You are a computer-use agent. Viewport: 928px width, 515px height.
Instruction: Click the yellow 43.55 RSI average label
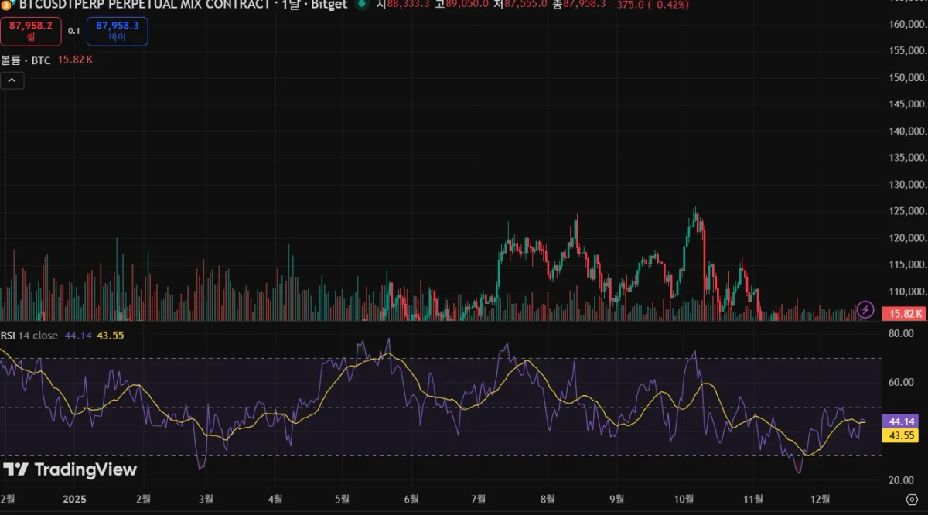tap(902, 435)
